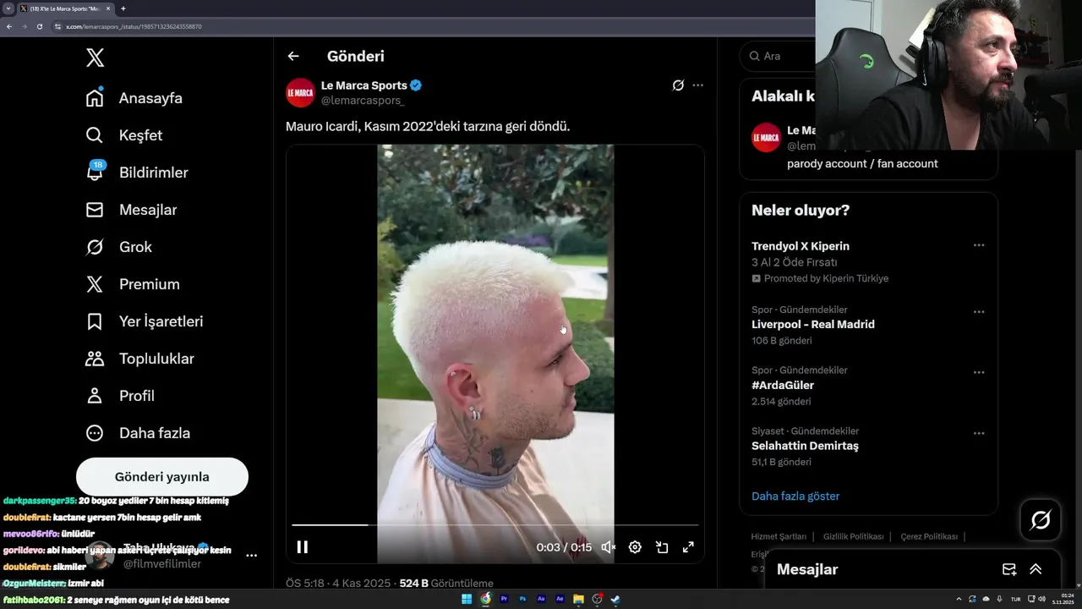This screenshot has height=609, width=1082.
Task: Click the Le Marca Sports profile avatar
Action: (x=300, y=92)
